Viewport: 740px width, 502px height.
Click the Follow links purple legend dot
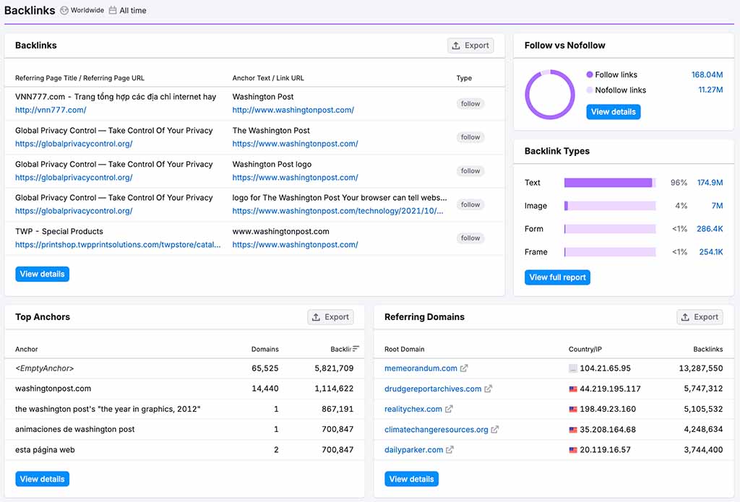coord(590,74)
